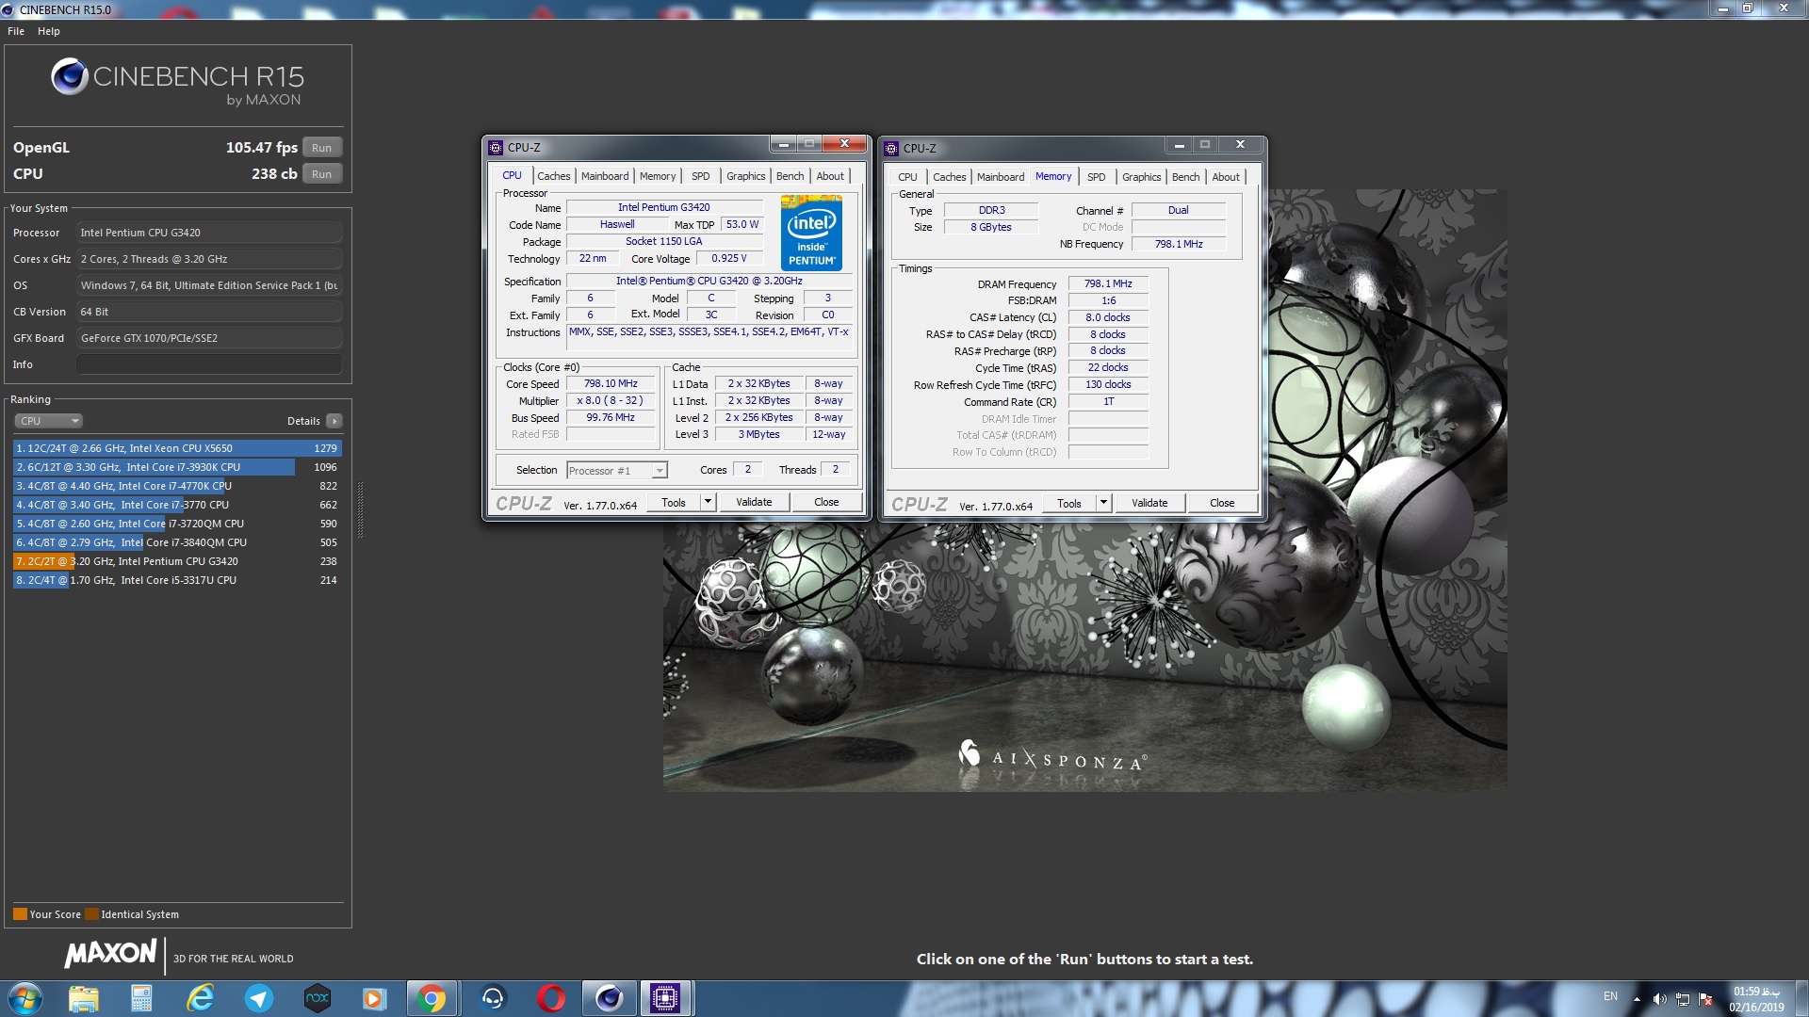1809x1017 pixels.
Task: Open Mainboard tab in right CPU-Z window
Action: [x=1001, y=177]
